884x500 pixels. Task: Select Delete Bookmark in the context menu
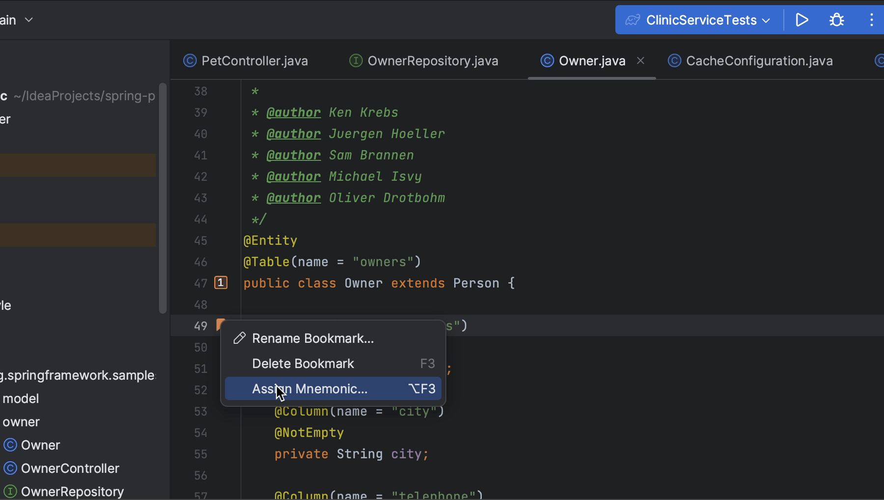click(303, 364)
